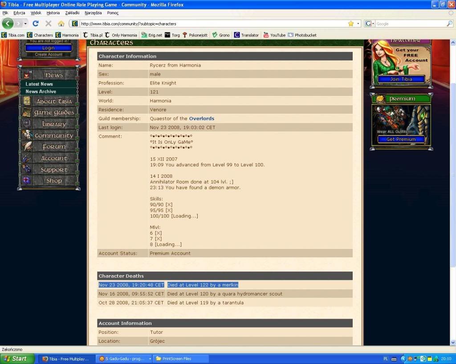Open the Tibia.pl bookmark
Viewport: 456px width, 364px height.
pos(93,35)
